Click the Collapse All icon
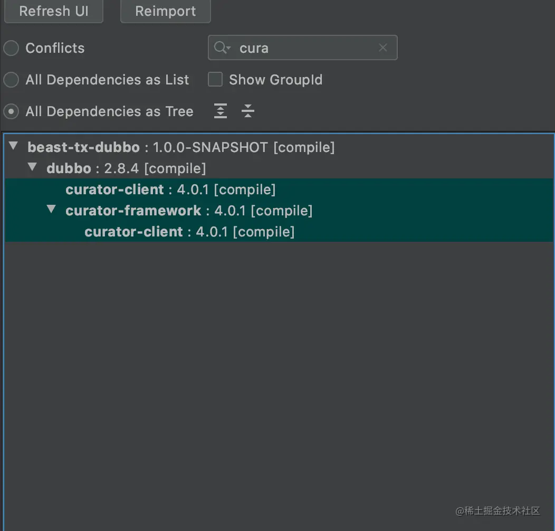Image resolution: width=555 pixels, height=531 pixels. click(247, 111)
